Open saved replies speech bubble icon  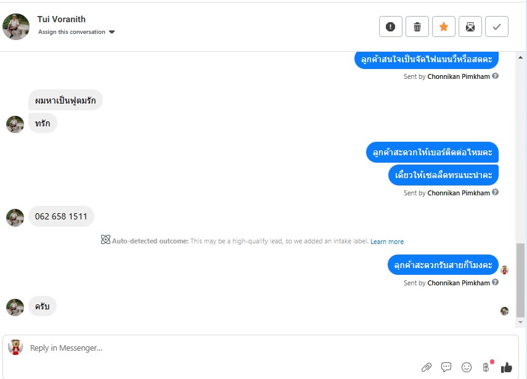tap(446, 367)
